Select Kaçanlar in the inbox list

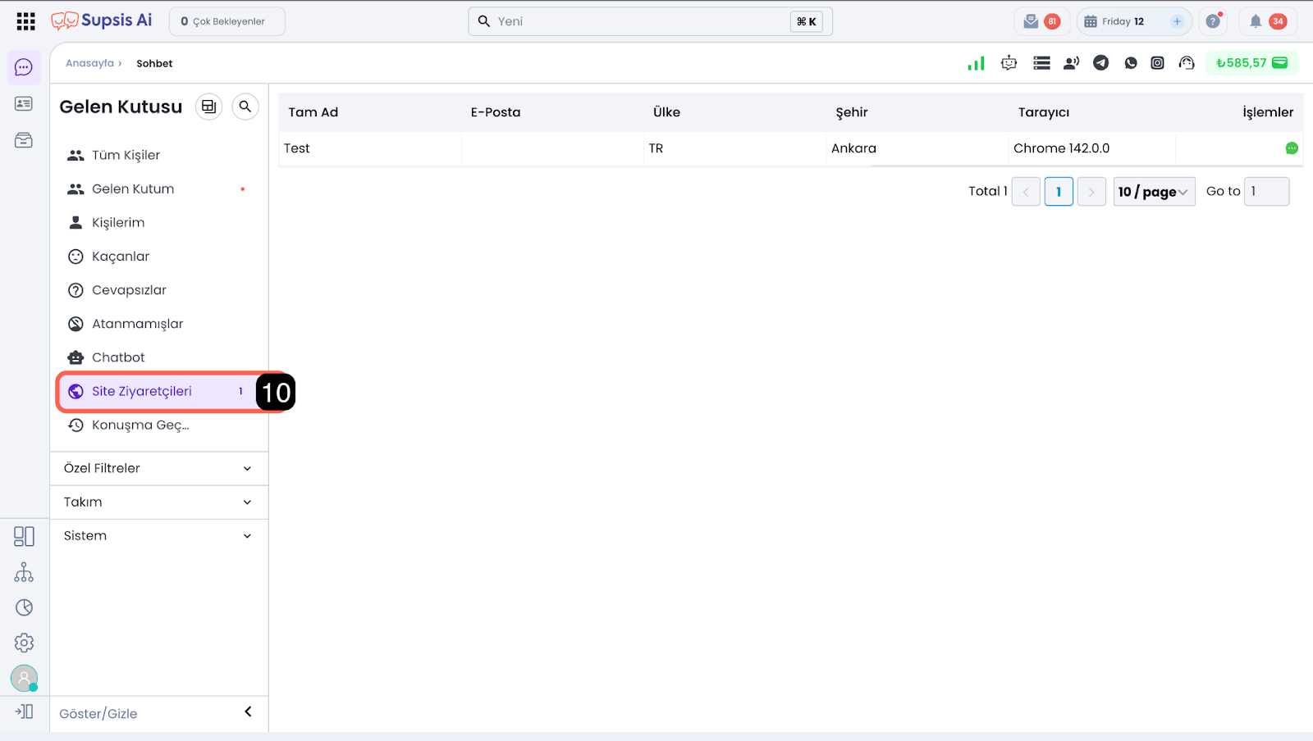tap(121, 257)
